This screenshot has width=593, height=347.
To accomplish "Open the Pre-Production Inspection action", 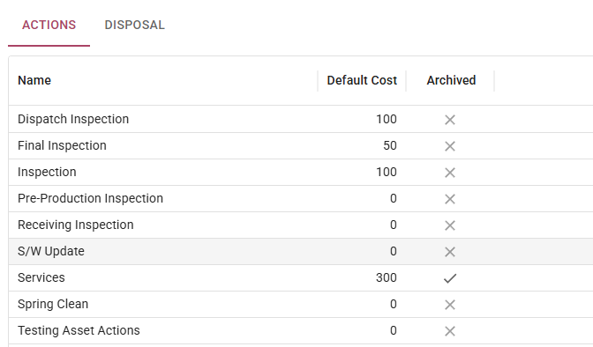I will tap(90, 198).
